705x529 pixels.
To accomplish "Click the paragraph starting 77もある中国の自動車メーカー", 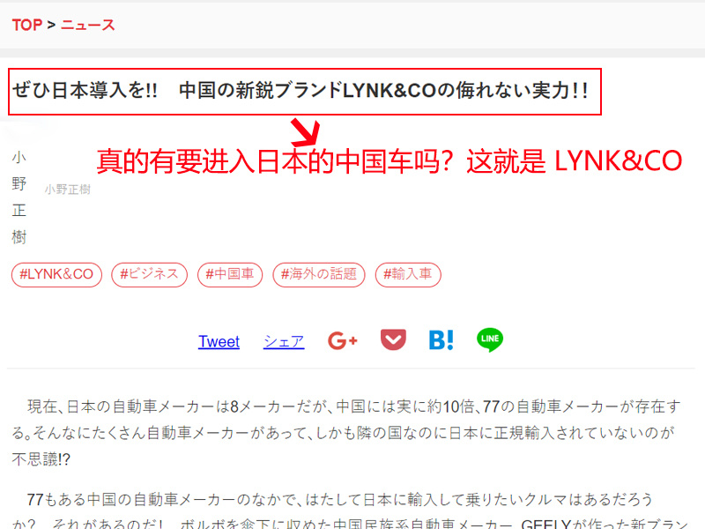I will click(x=350, y=510).
